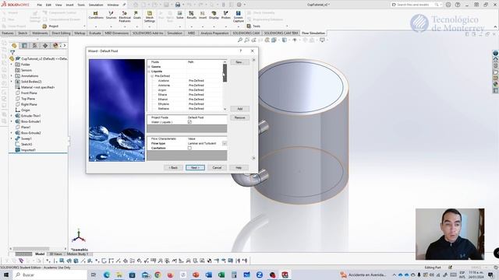
Task: Click the Electrical Features ribbon icon
Action: click(125, 16)
